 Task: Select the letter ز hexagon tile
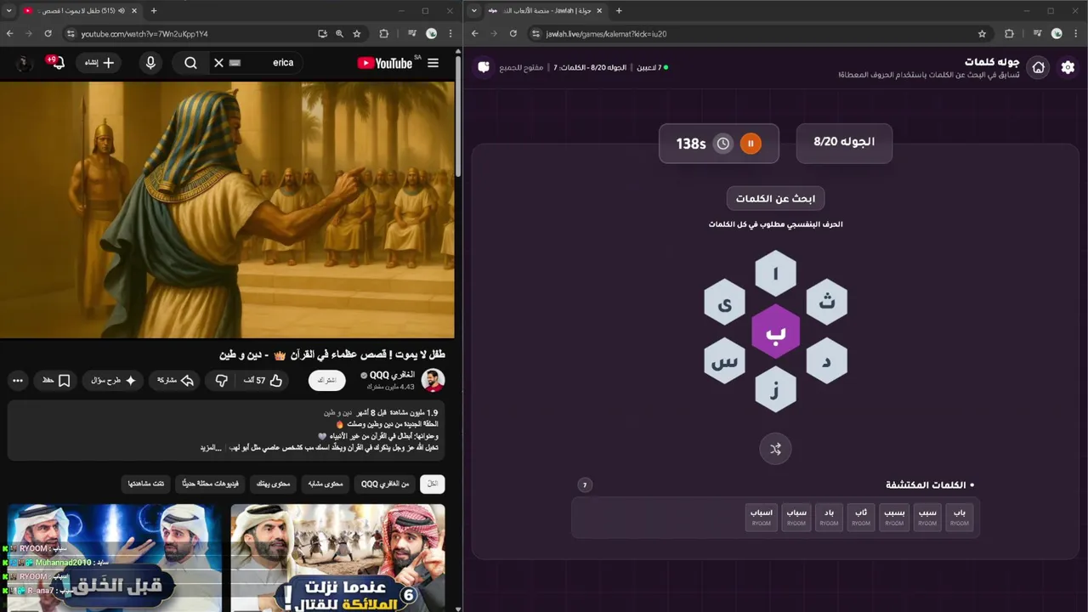tap(775, 389)
